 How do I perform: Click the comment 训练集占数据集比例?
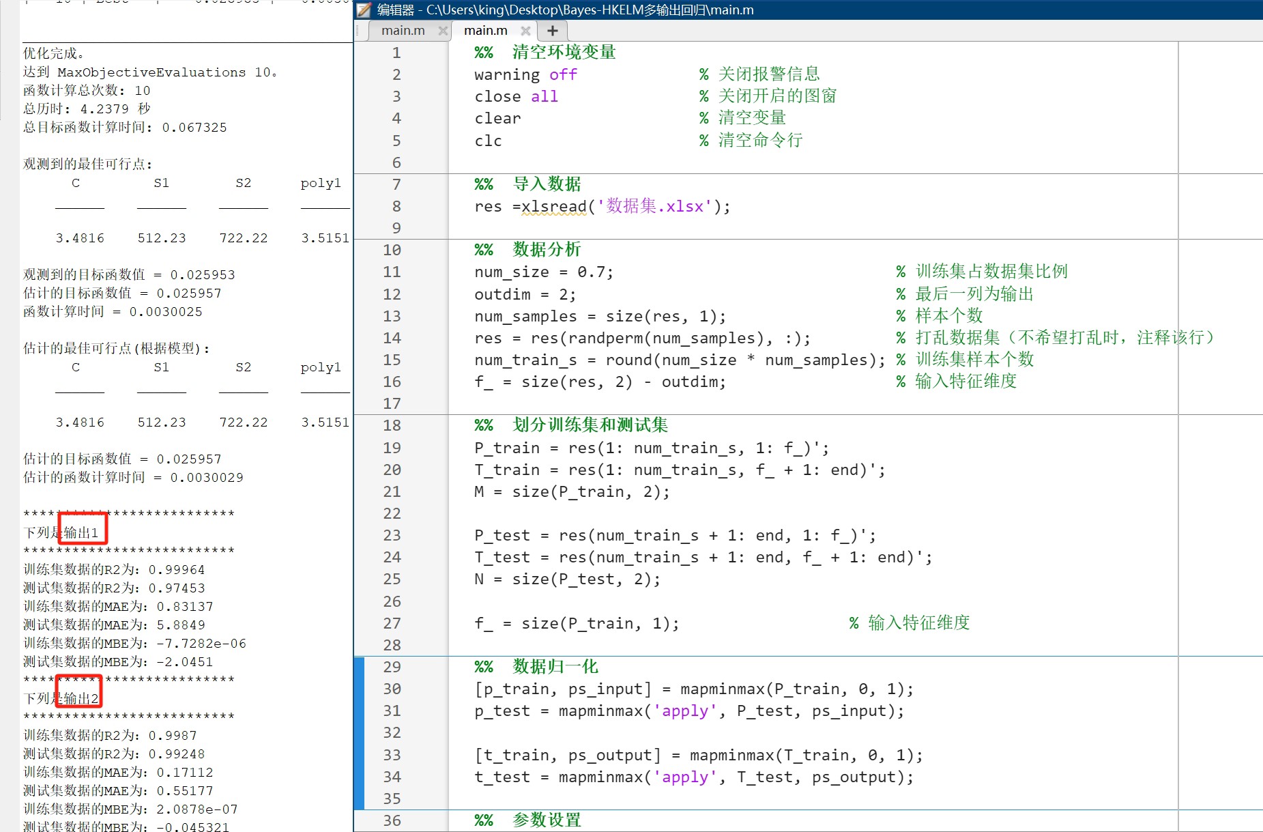click(x=982, y=272)
